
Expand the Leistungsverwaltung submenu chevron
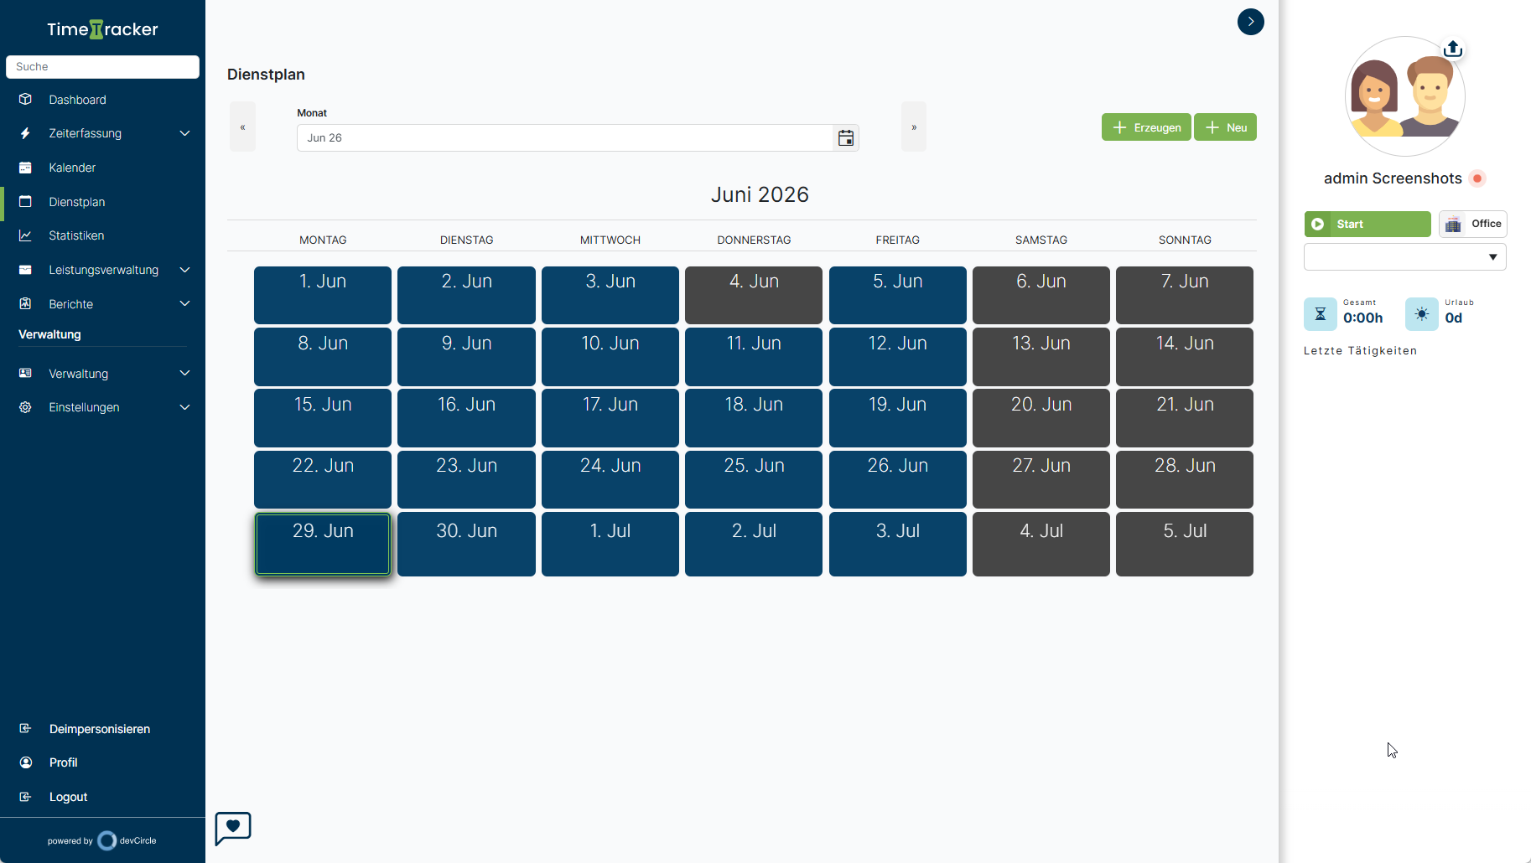coord(185,270)
